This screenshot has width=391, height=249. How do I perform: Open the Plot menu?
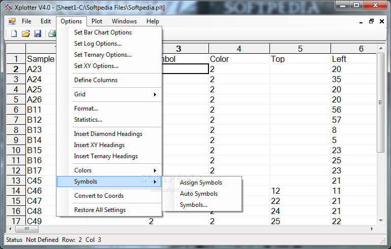pos(97,21)
